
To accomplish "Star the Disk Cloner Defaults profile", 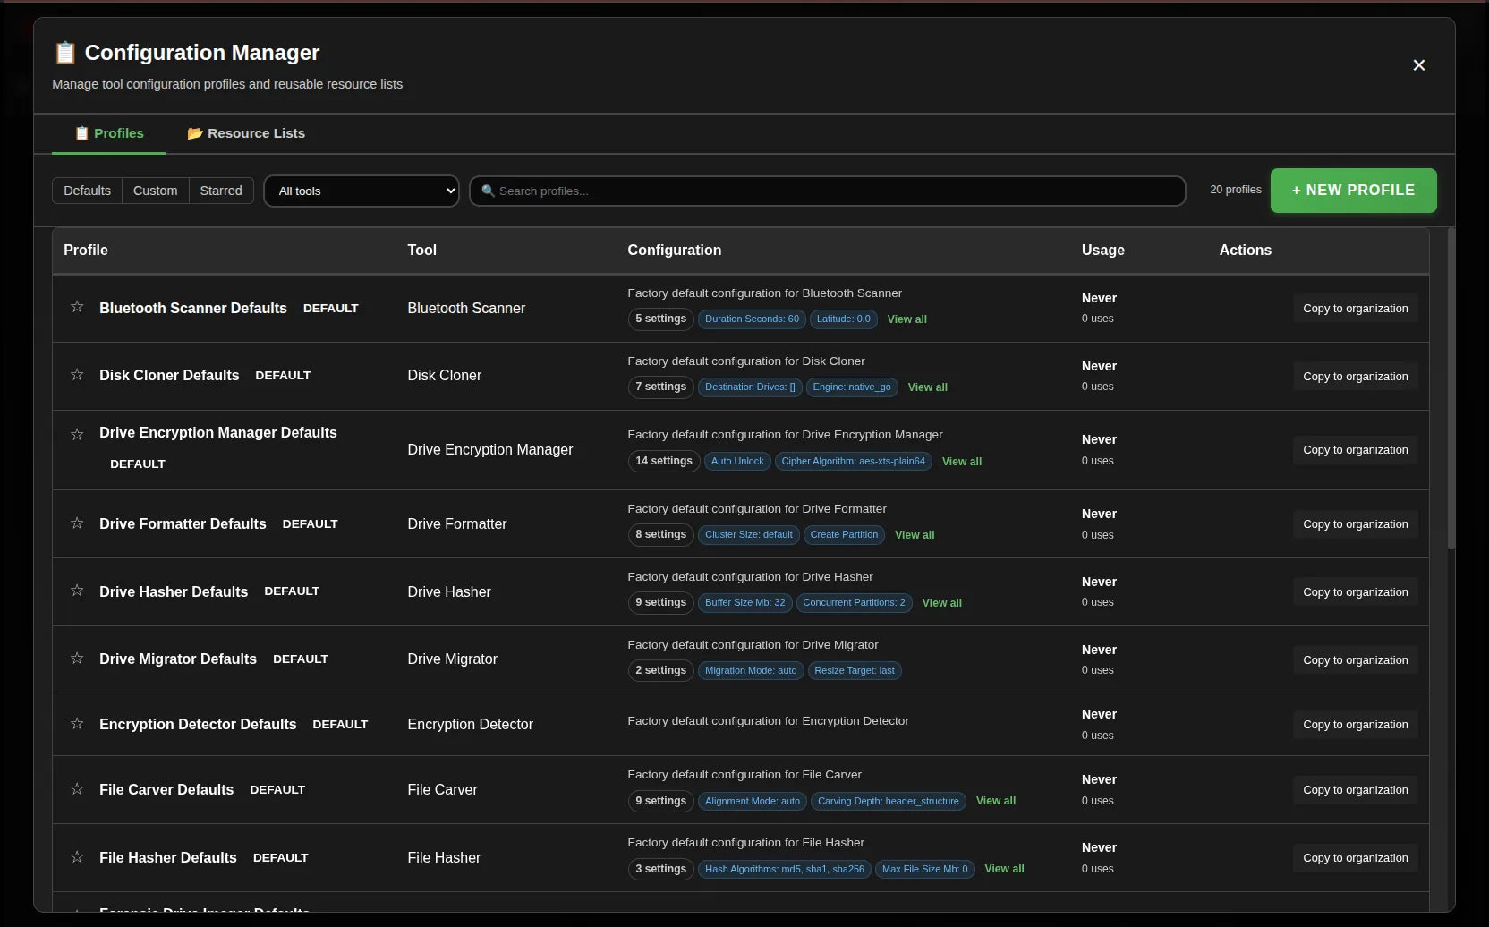I will [77, 375].
